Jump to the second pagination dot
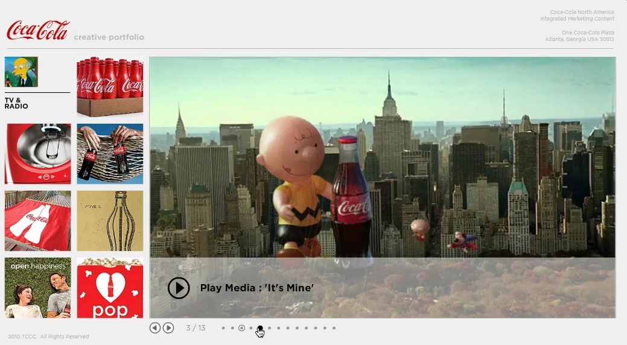Viewport: 627px width, 345px height. point(232,328)
